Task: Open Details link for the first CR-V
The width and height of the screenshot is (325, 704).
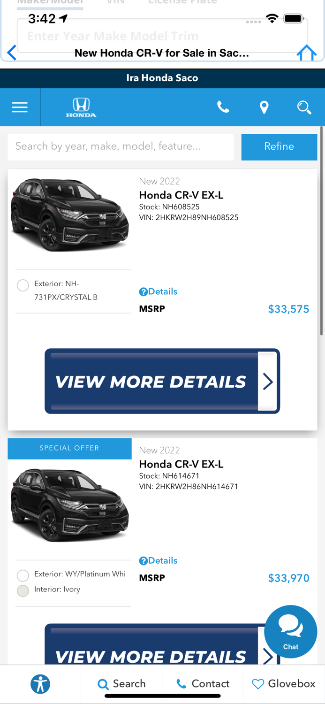Action: 158,291
